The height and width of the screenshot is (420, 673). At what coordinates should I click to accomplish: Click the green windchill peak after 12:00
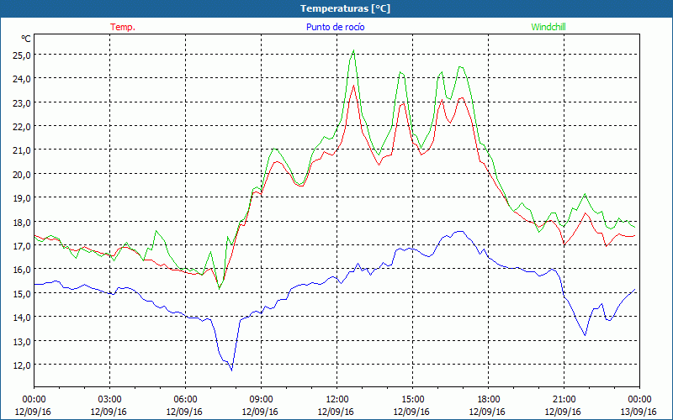353,50
